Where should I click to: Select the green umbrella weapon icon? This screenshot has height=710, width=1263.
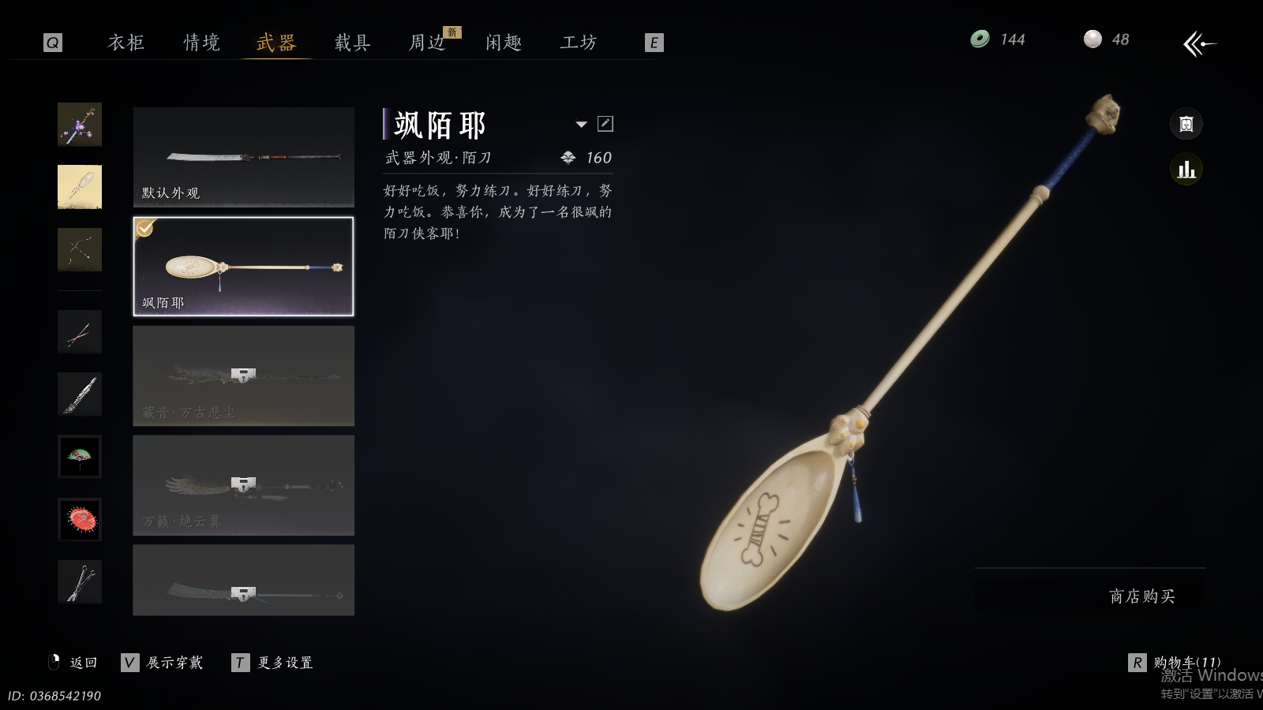80,457
